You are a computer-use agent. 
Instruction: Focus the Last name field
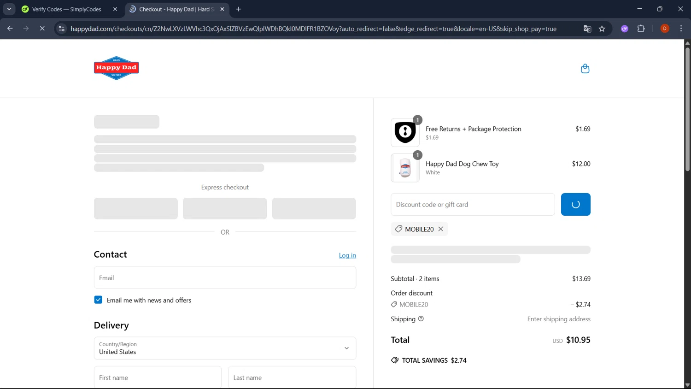point(292,377)
